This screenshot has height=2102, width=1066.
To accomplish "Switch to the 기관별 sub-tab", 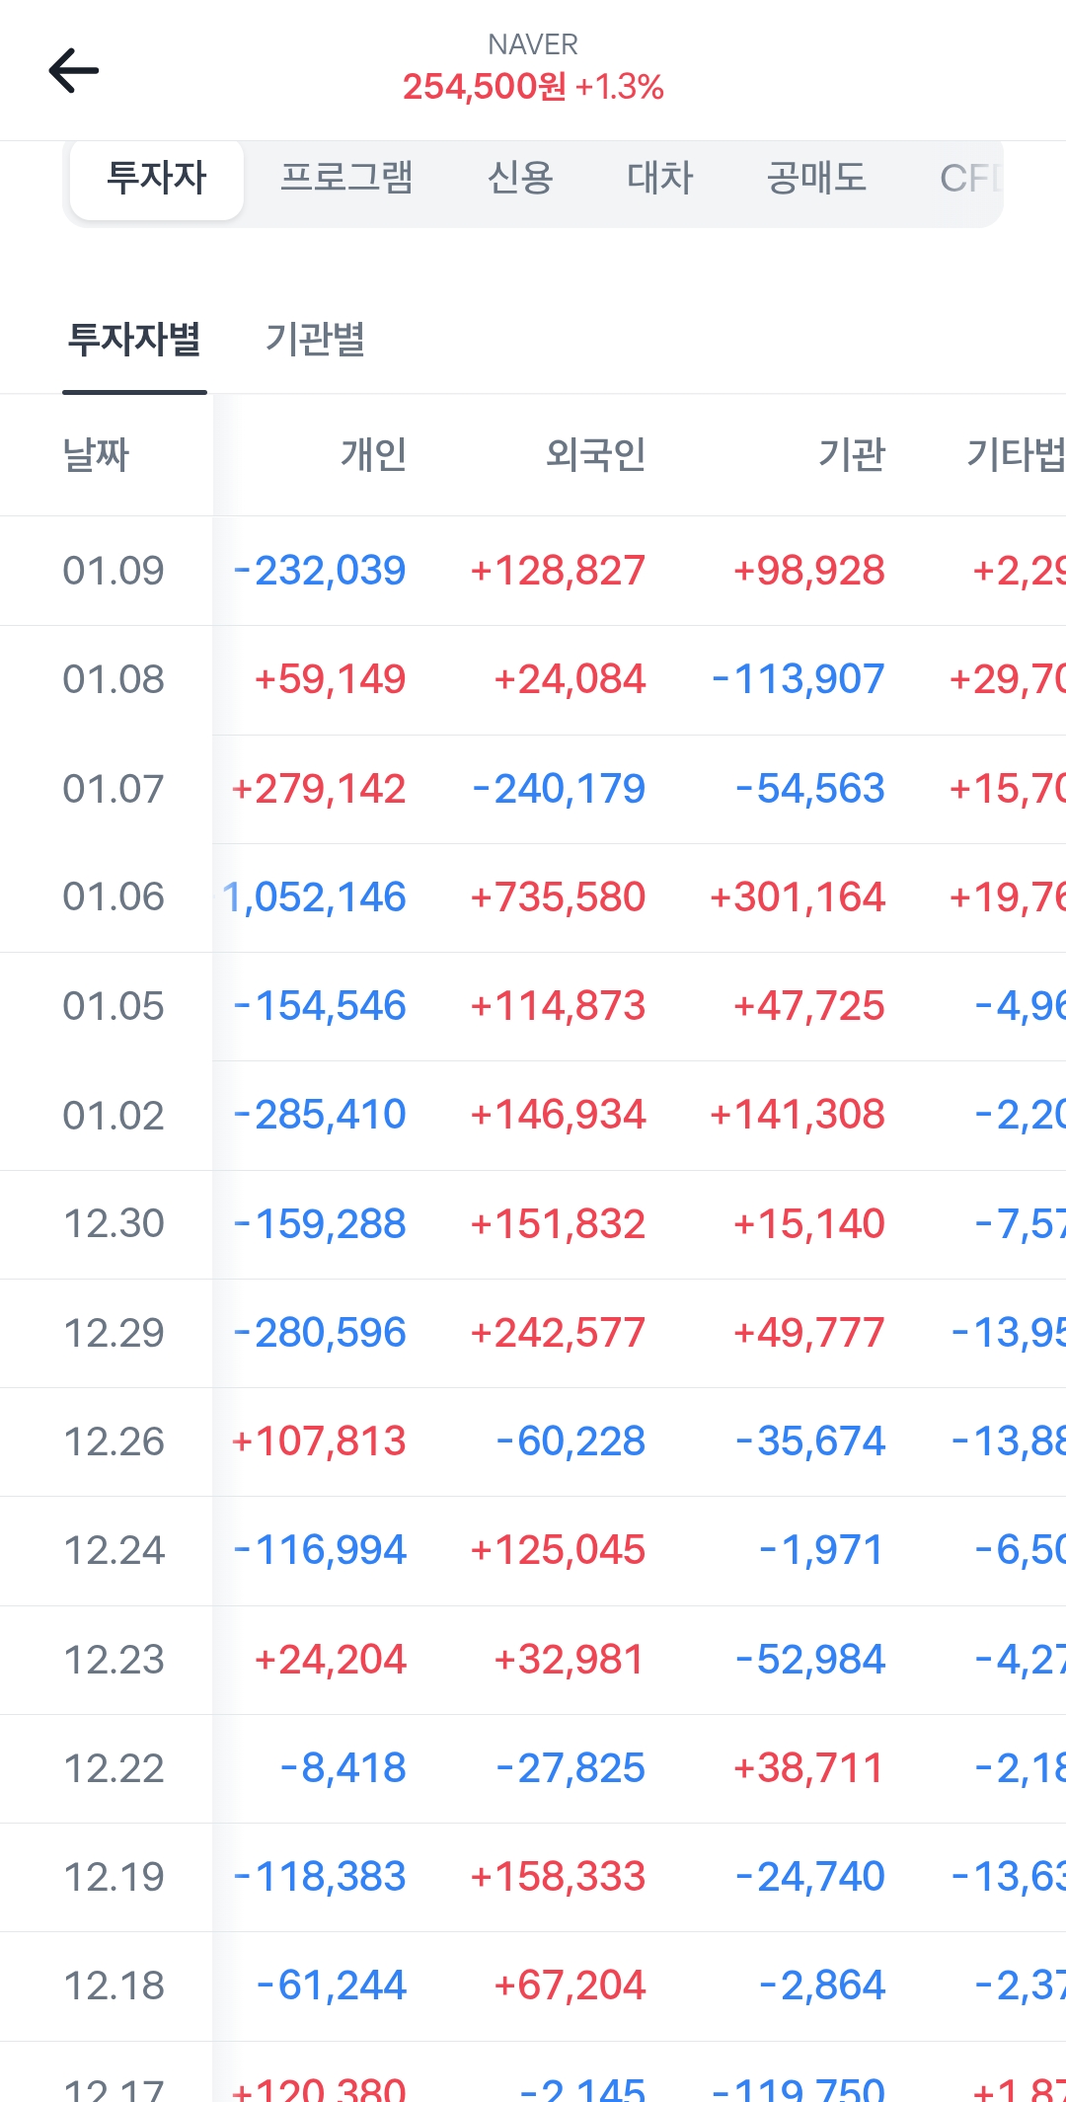I will [x=316, y=340].
